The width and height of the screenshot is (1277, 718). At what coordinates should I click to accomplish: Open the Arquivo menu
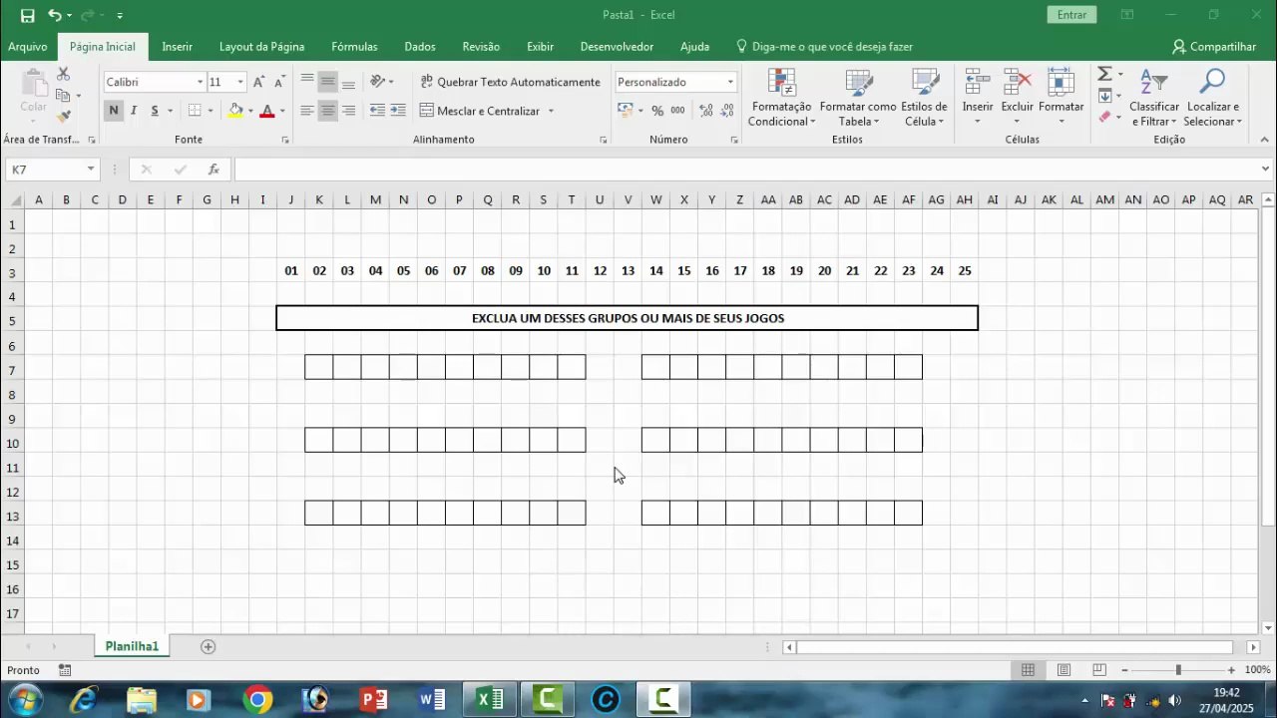(x=28, y=47)
